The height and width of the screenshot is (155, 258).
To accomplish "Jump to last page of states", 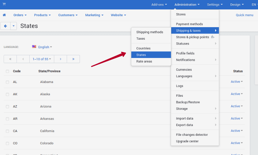I will 73,59.
